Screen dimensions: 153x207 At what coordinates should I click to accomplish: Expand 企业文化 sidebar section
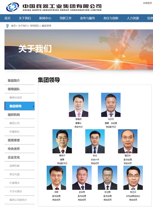pos(14,157)
